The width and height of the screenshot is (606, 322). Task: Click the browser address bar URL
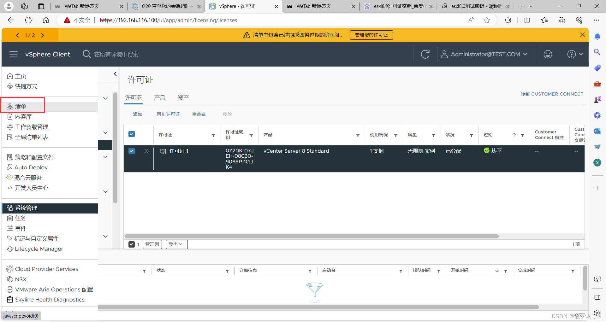(168, 20)
